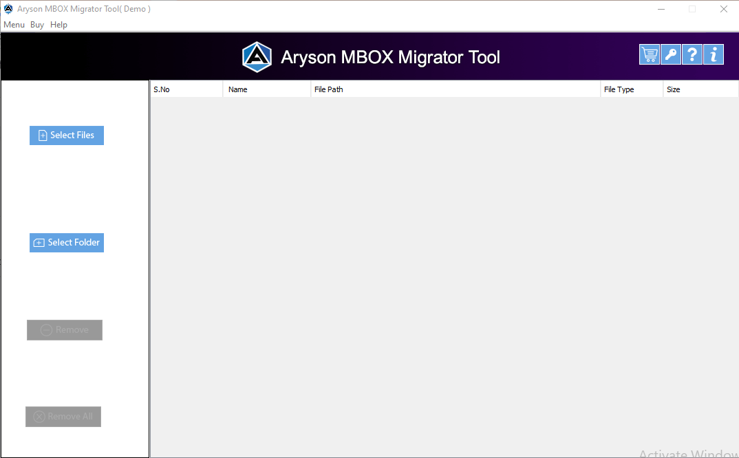Image resolution: width=739 pixels, height=458 pixels.
Task: Open the license key activation icon
Action: 671,54
